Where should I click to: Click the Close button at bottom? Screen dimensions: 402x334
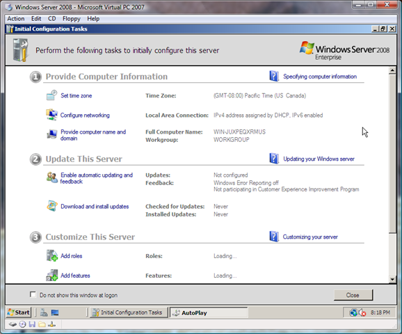[353, 295]
